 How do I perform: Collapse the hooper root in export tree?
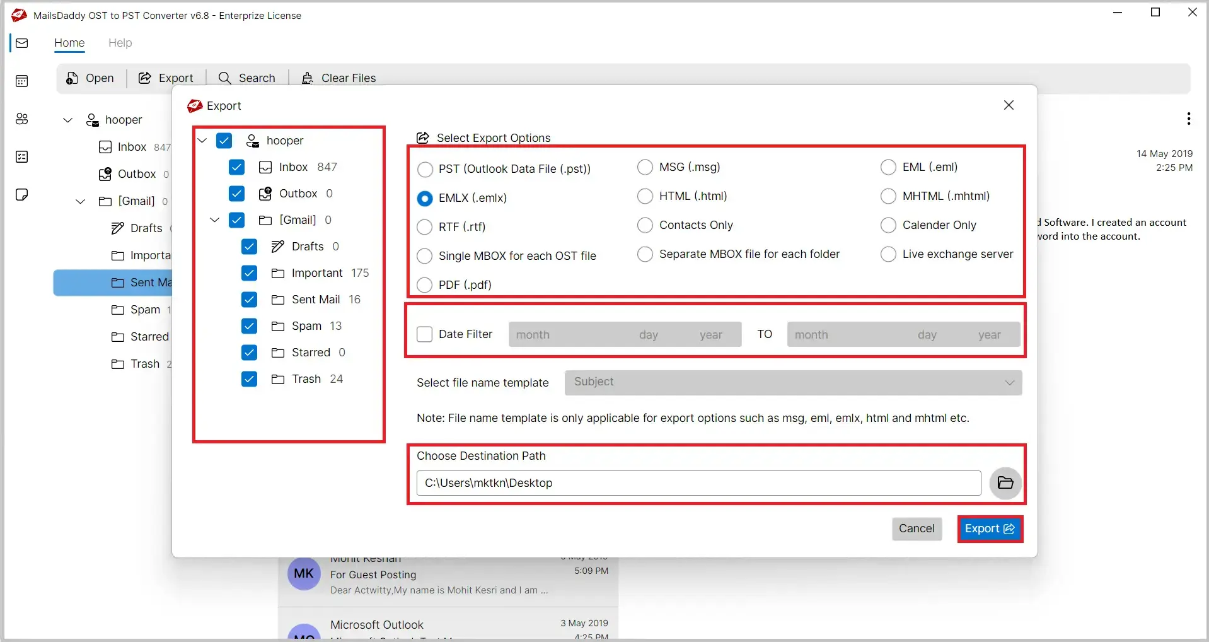pyautogui.click(x=202, y=141)
